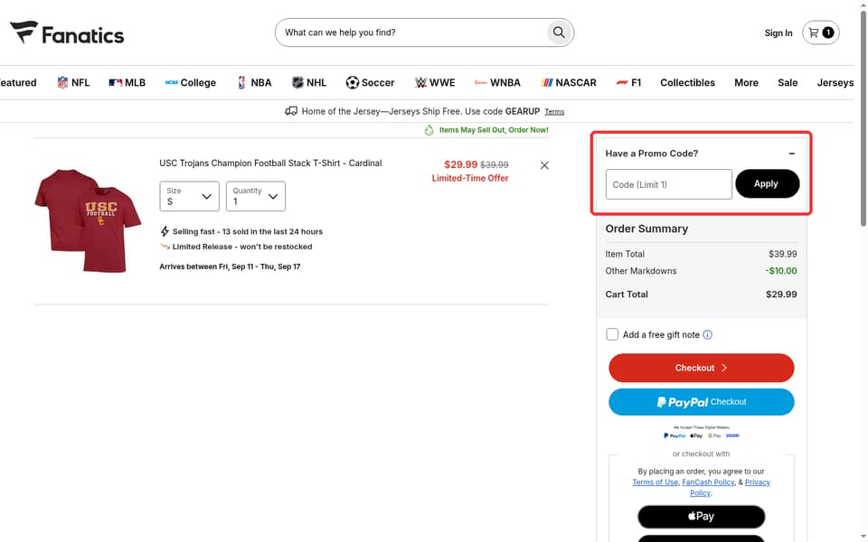Open the Quantity dropdown
This screenshot has height=542, width=868.
[256, 196]
